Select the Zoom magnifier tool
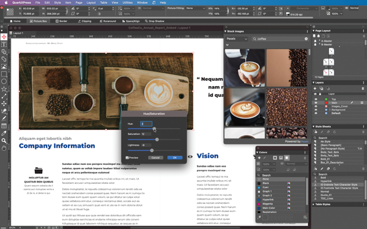This screenshot has height=229, width=367. coord(4,140)
